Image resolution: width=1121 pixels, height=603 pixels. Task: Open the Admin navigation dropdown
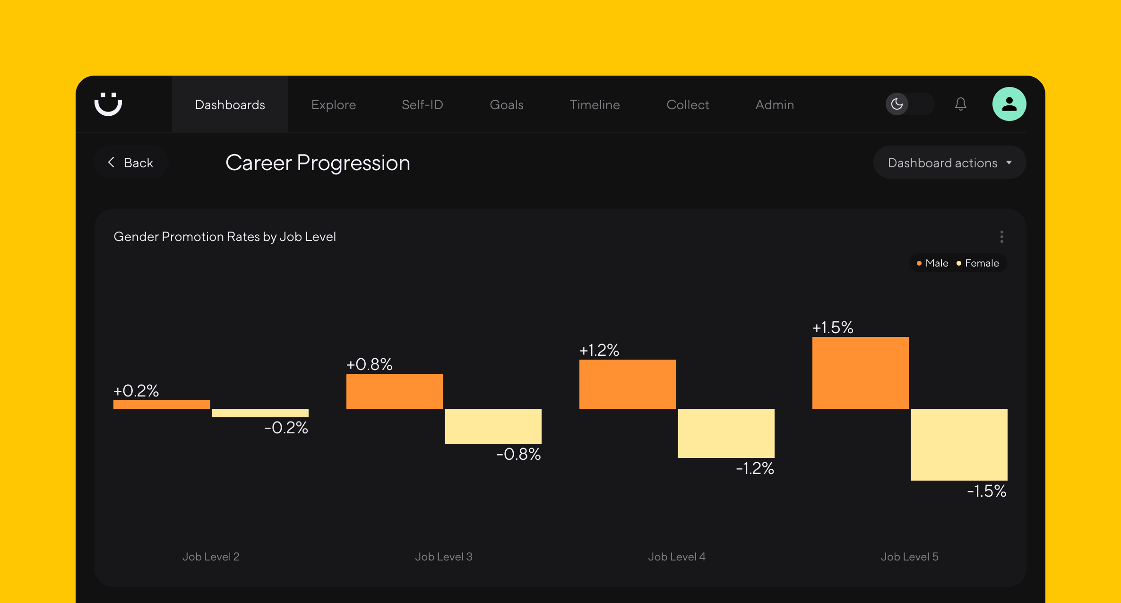pos(774,103)
